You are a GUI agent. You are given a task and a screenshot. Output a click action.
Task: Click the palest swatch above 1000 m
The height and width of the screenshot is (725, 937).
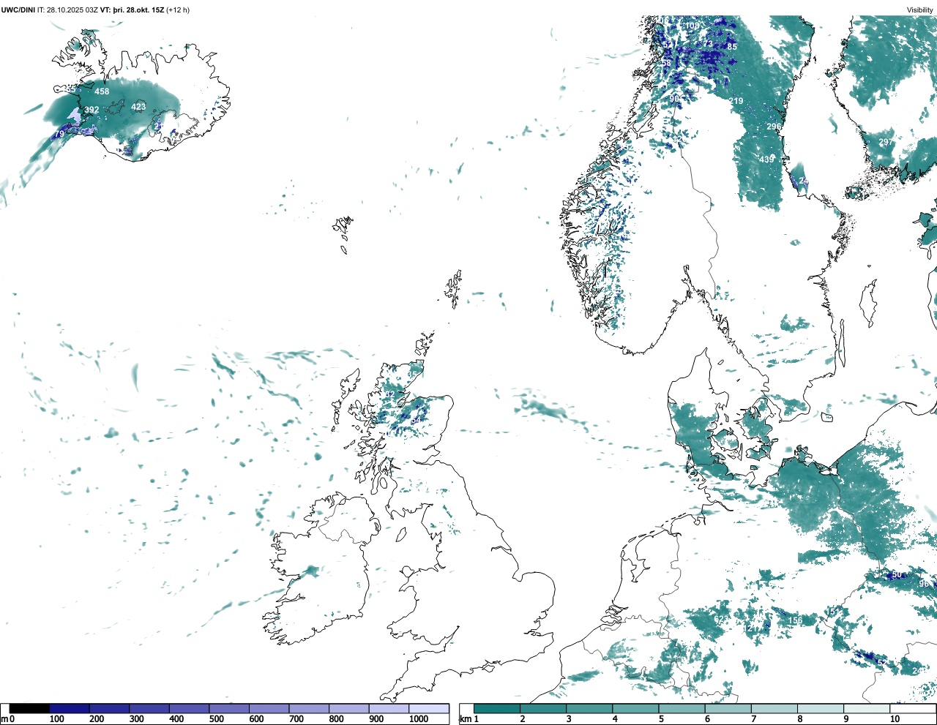(429, 708)
